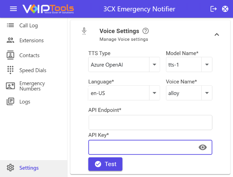
Task: Open the hamburger navigation menu
Action: pyautogui.click(x=13, y=9)
